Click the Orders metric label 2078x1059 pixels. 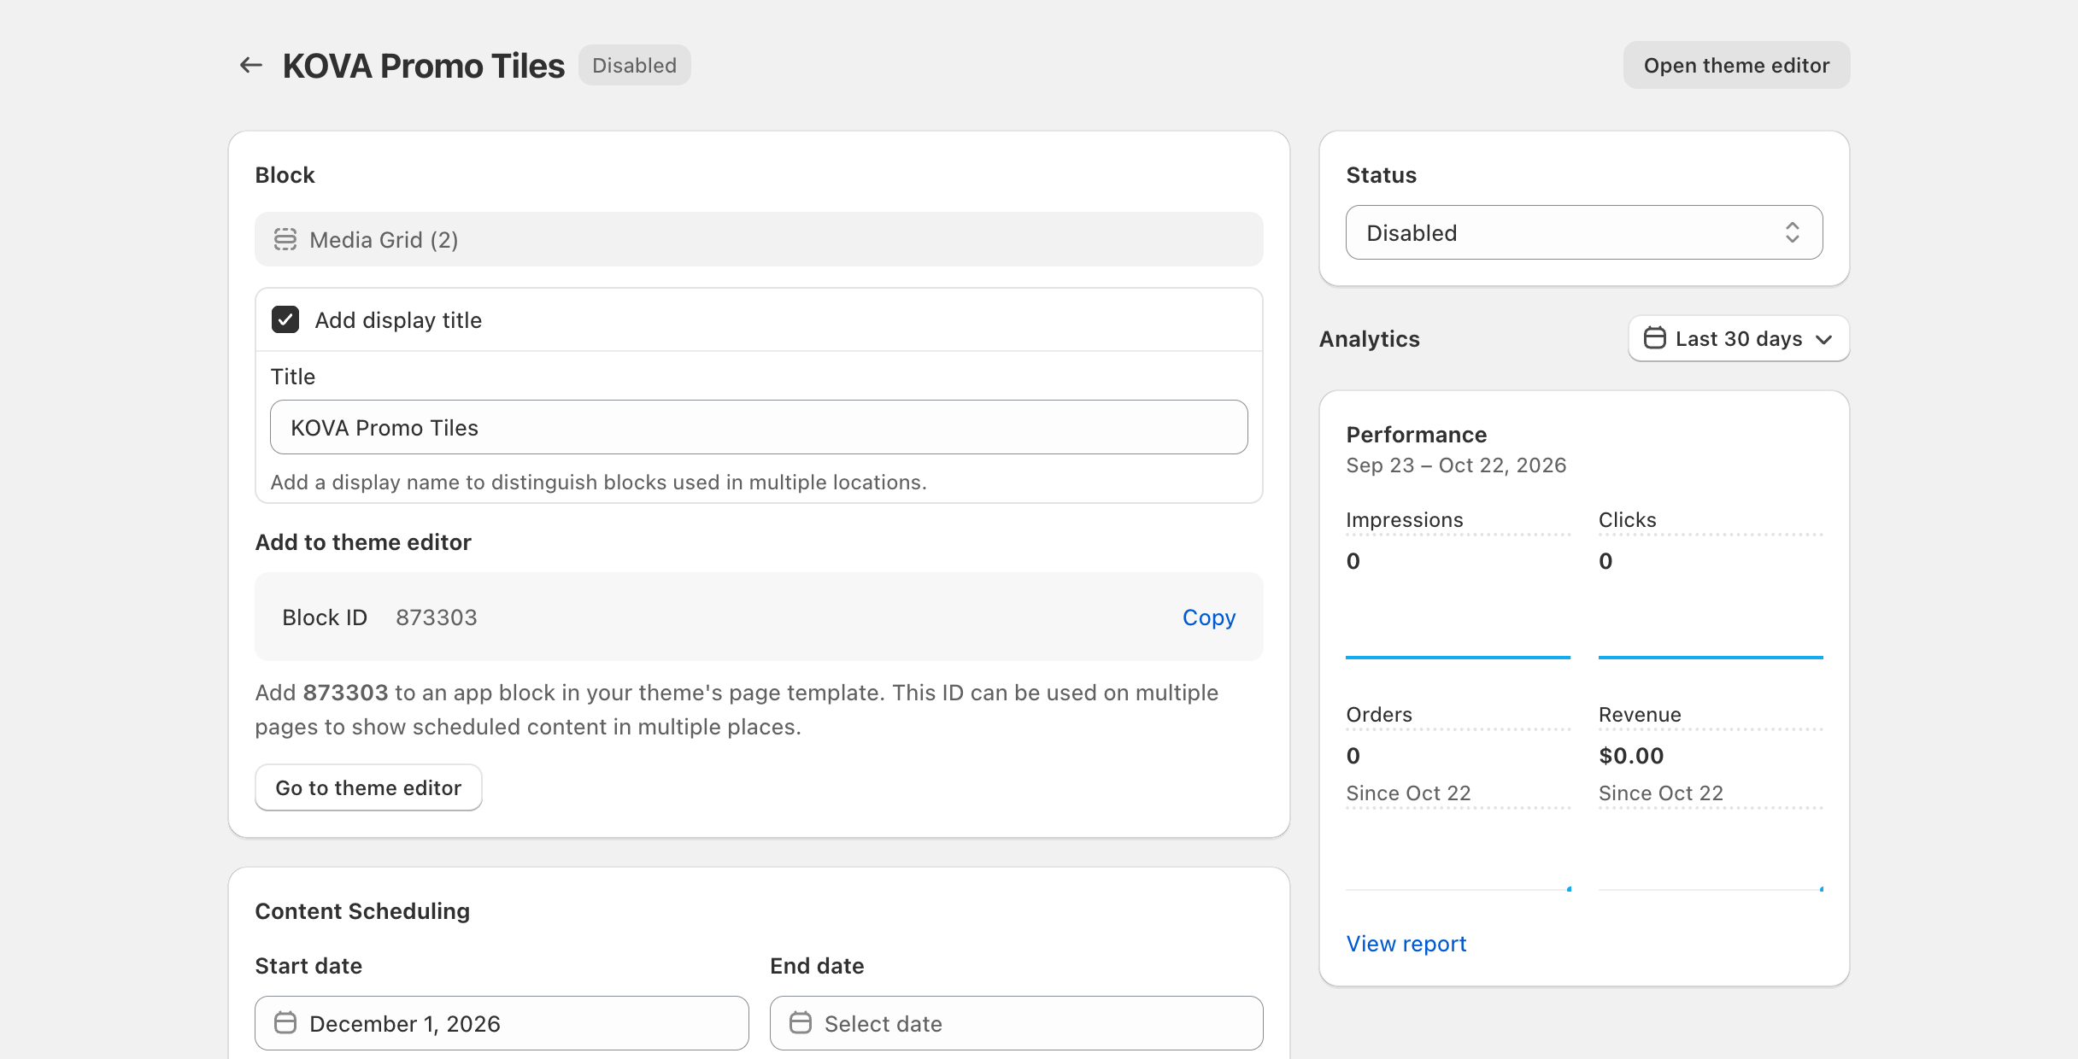[1378, 714]
